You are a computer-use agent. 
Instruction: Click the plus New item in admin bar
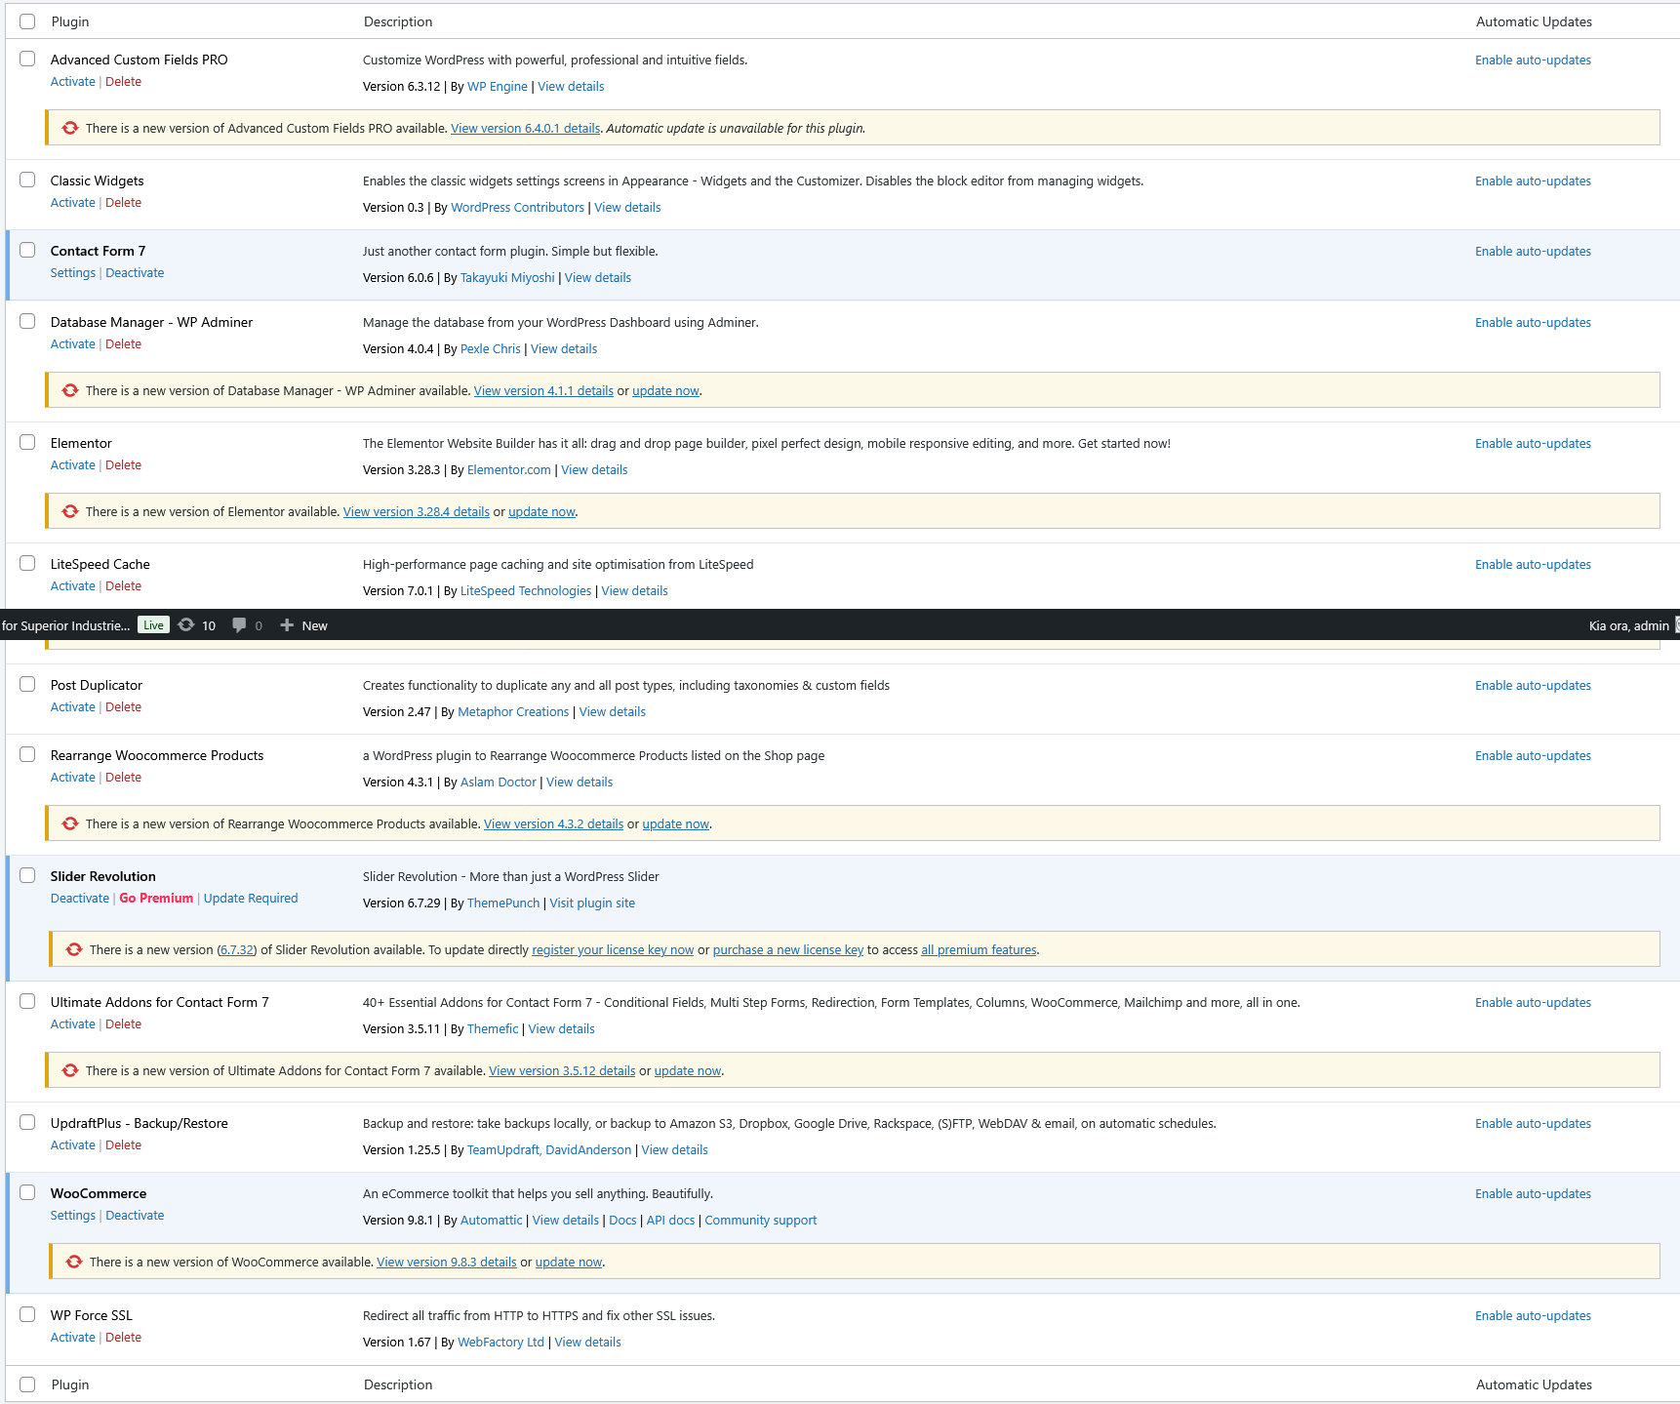[303, 625]
